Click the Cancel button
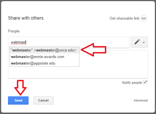 [43, 100]
